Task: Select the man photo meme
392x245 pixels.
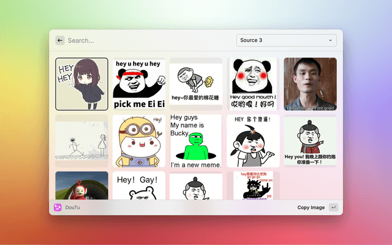Action: tap(310, 84)
